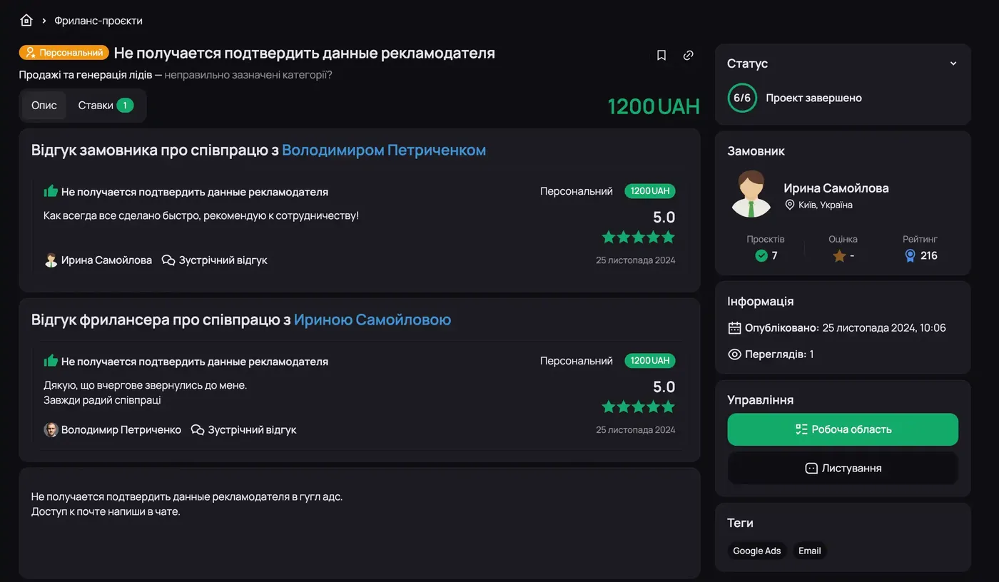Click the Зустрічний відгук link under Ирина's review
999x582 pixels.
[215, 260]
